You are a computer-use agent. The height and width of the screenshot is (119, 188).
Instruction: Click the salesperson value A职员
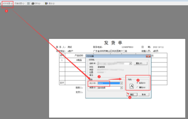[x=156, y=51]
